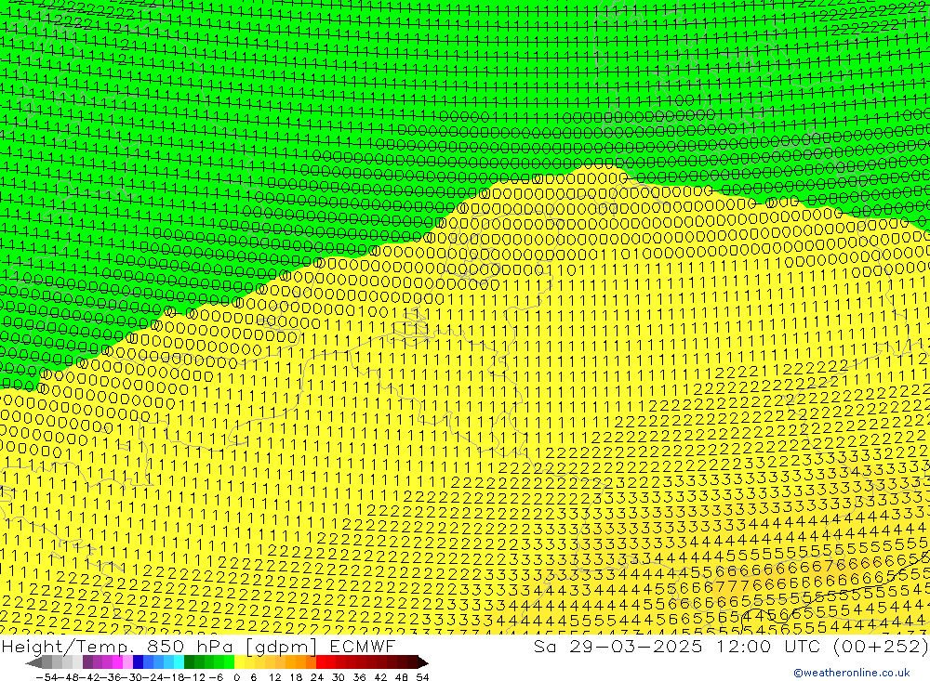The image size is (930, 681).
Task: Click the ECMWF model name label
Action: coord(363,646)
